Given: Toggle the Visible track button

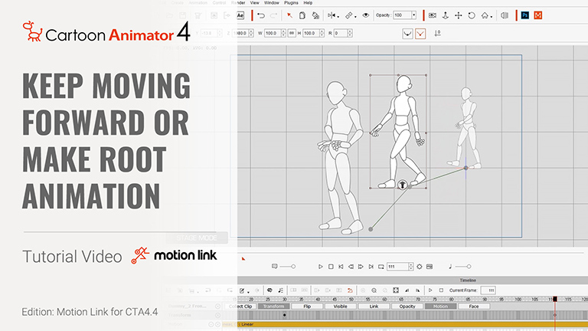Looking at the screenshot, I should (x=340, y=306).
